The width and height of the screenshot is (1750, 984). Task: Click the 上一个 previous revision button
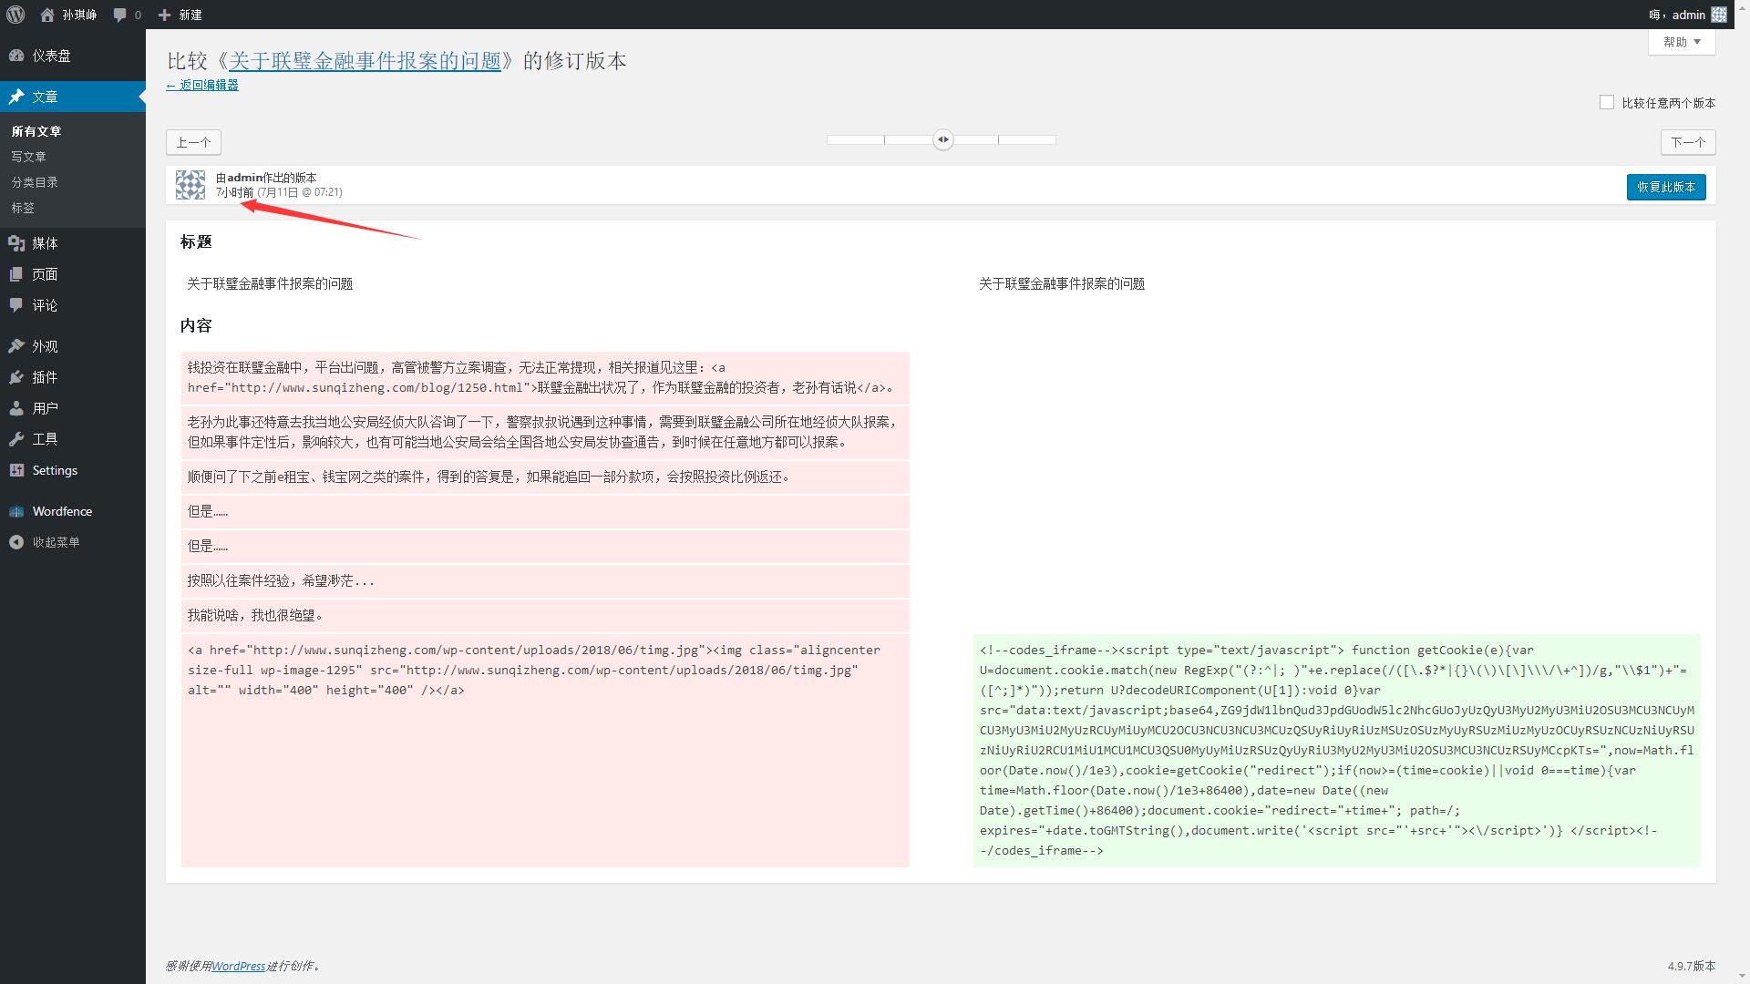pos(193,142)
